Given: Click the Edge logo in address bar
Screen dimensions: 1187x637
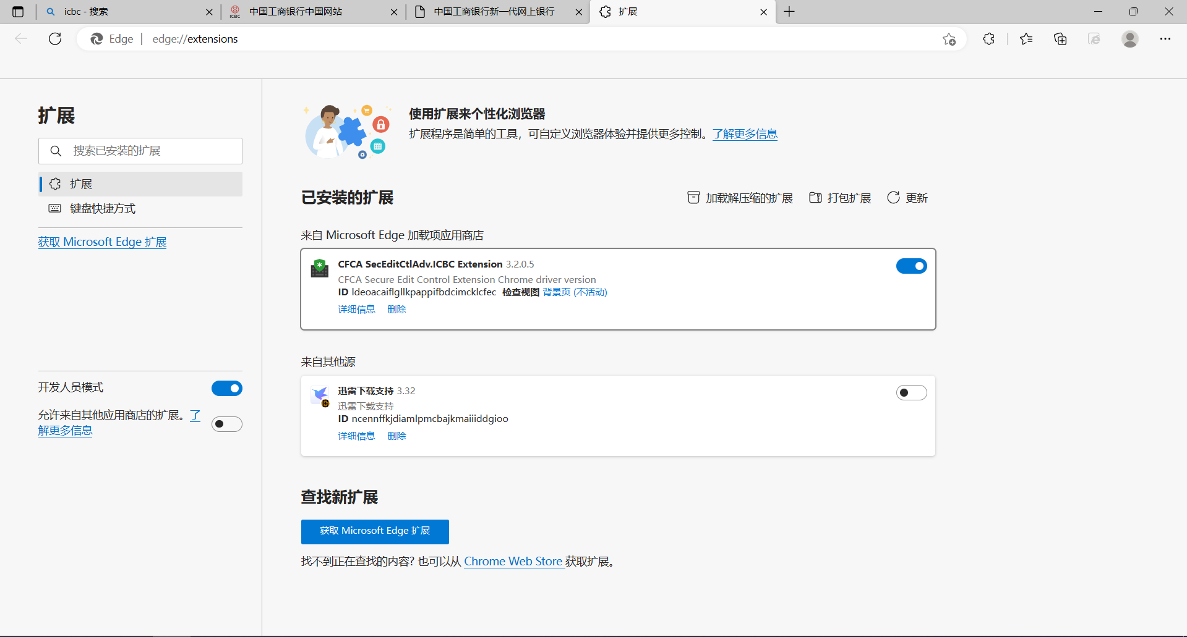Looking at the screenshot, I should pyautogui.click(x=96, y=39).
